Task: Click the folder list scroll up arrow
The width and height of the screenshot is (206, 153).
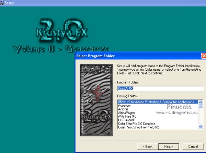Action: 201,102
